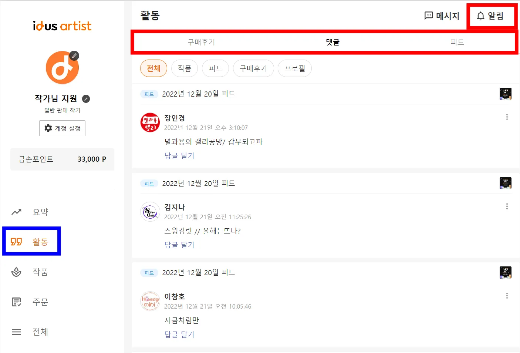Image resolution: width=520 pixels, height=353 pixels.
Task: Click pencil icon next to 작가님 지원
Action: pos(86,99)
